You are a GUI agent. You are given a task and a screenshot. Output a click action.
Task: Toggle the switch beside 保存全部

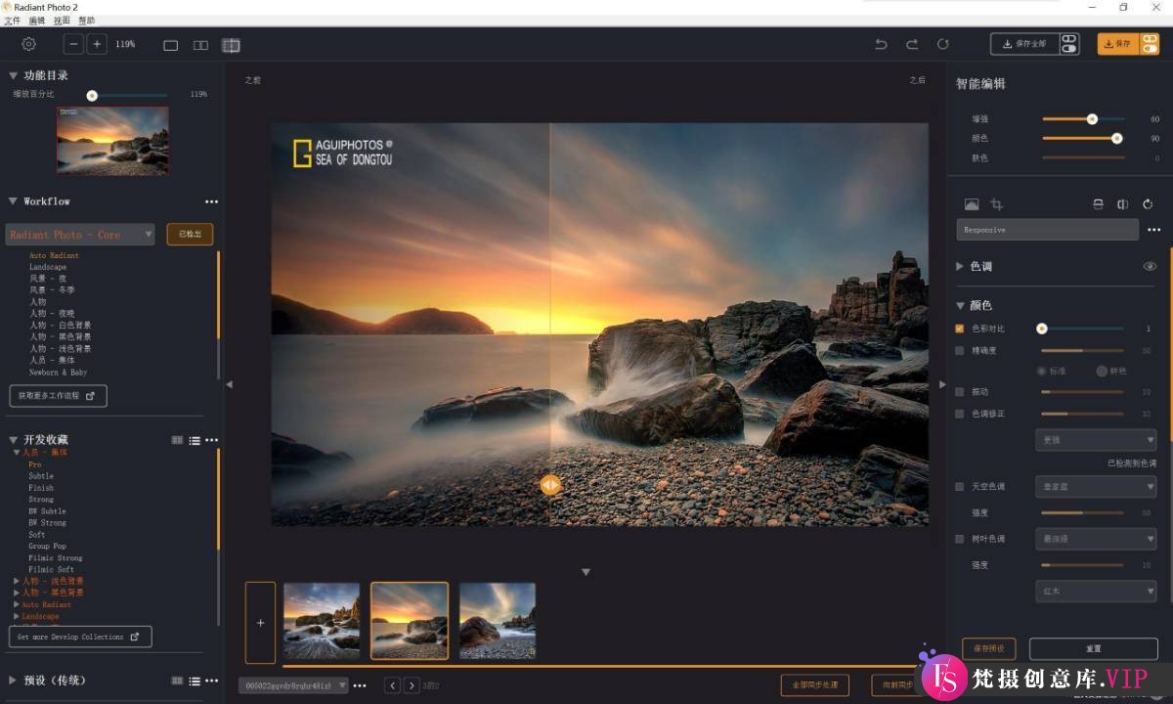[x=1068, y=44]
